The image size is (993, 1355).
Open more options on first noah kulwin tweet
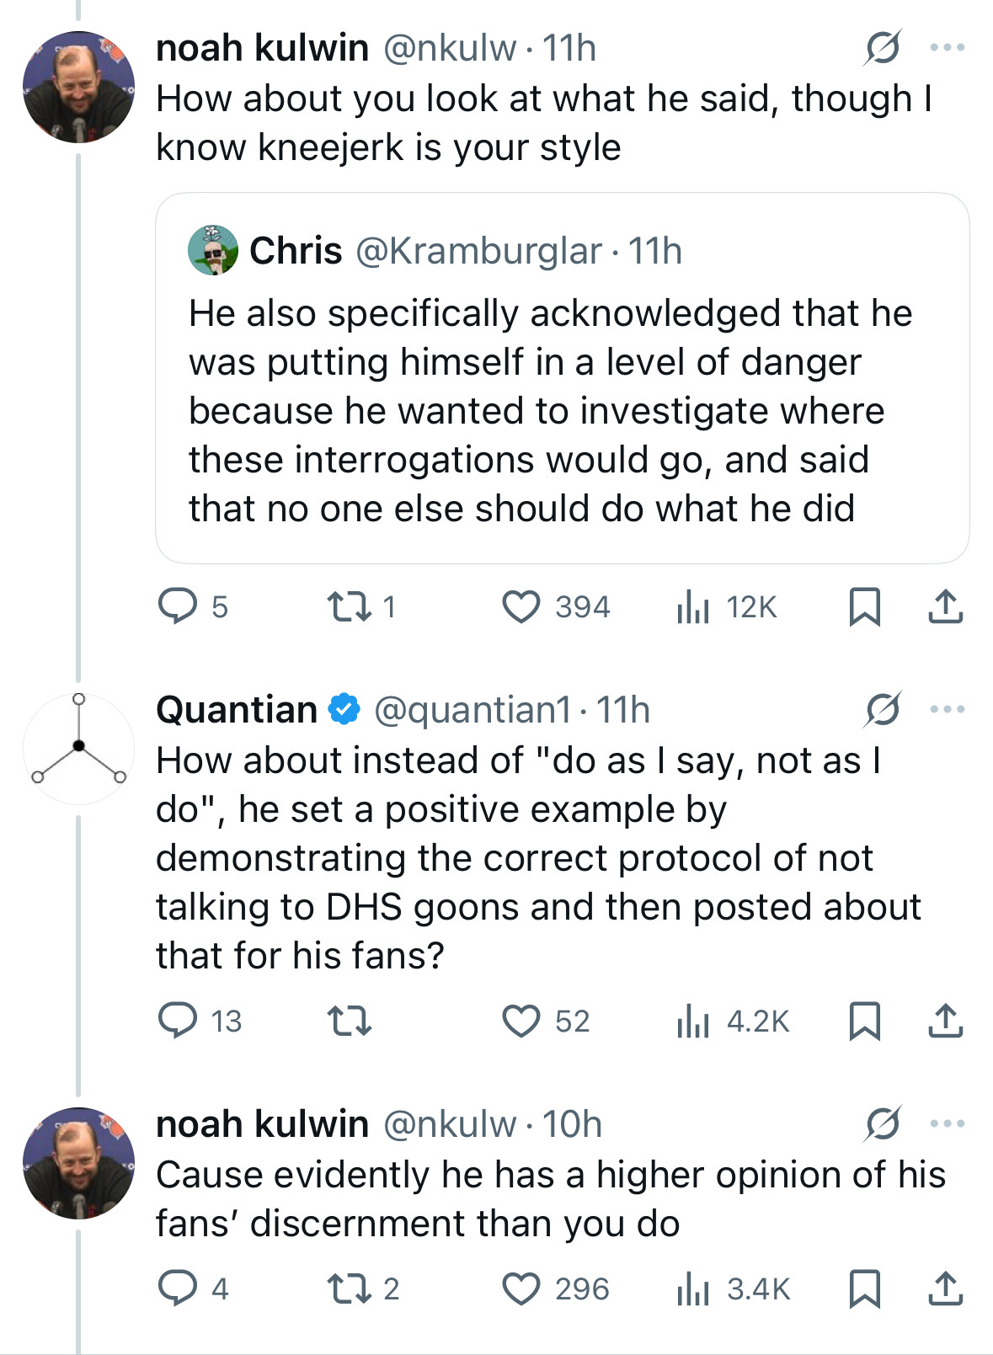coord(948,48)
